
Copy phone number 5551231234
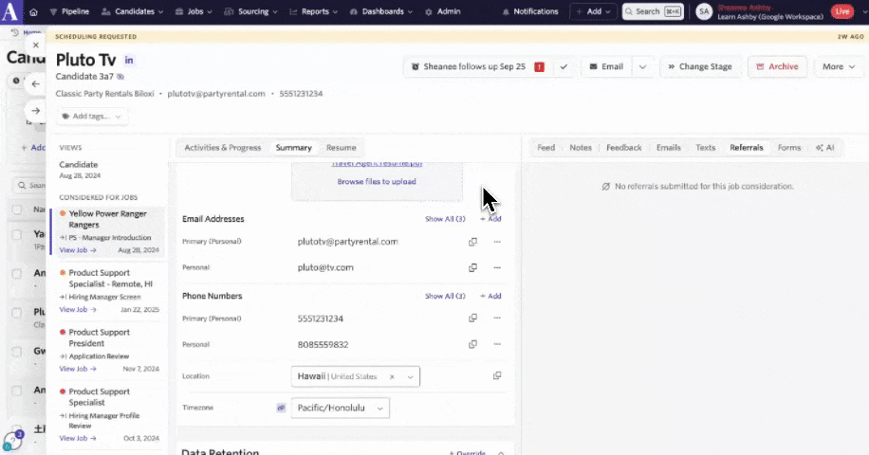[472, 318]
